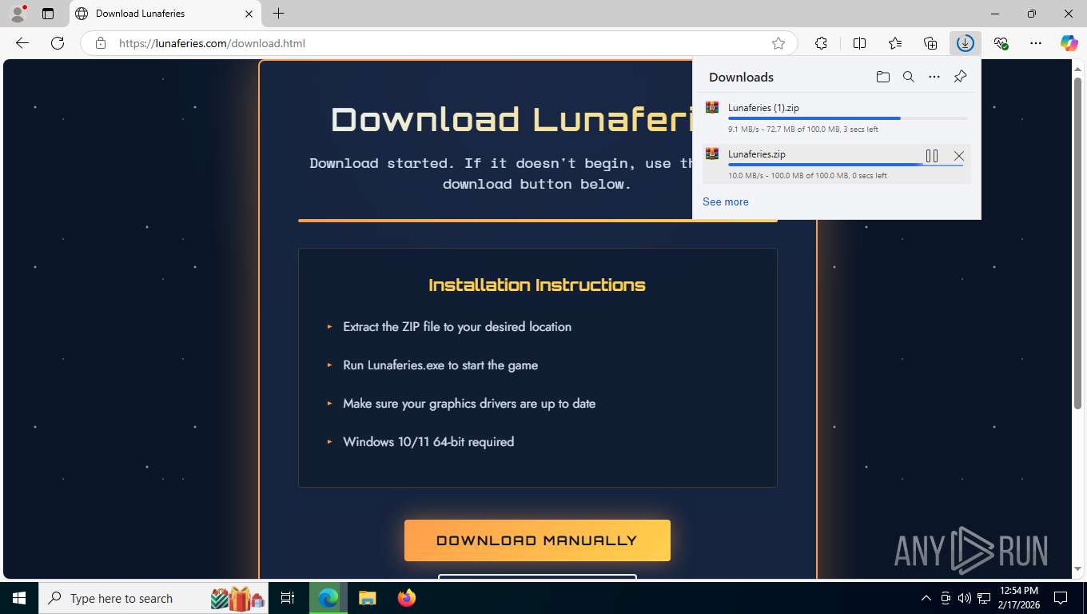Open the profile avatar icon
Image resolution: width=1087 pixels, height=614 pixels.
[x=17, y=13]
